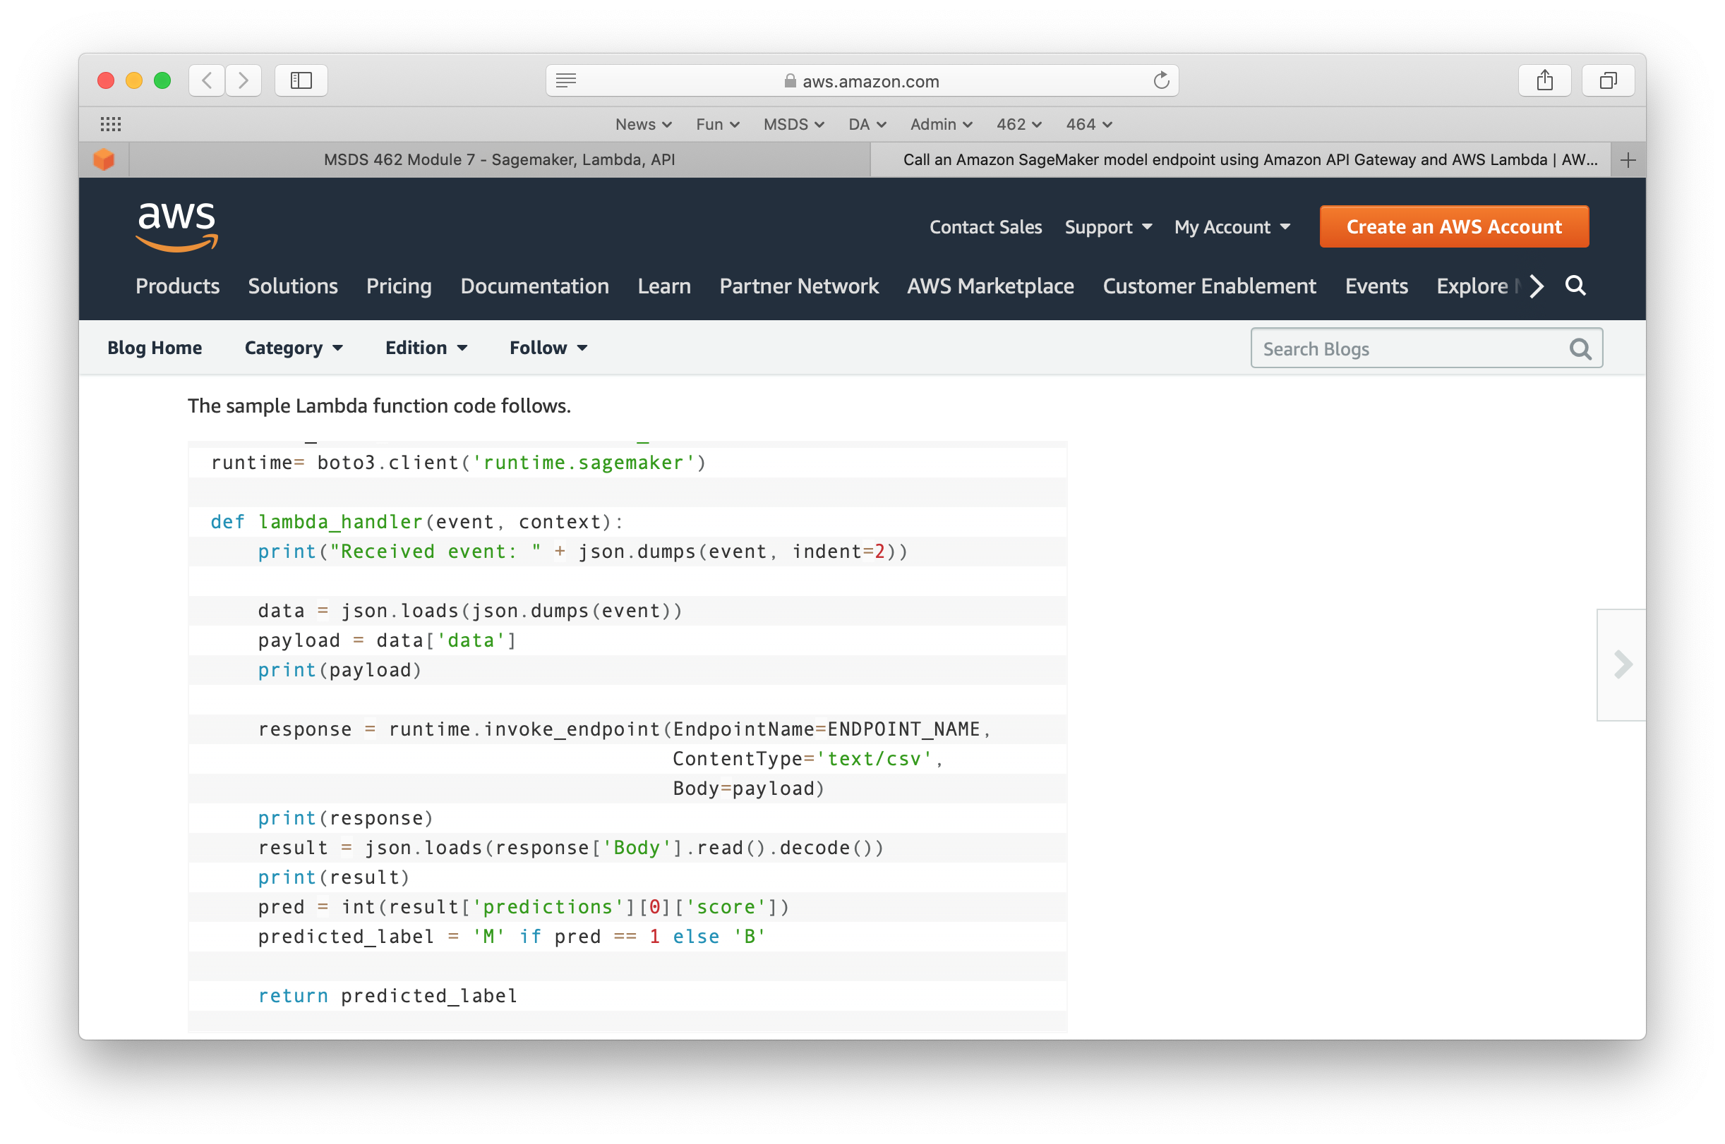
Task: Add a new tab with plus icon
Action: 1627,160
